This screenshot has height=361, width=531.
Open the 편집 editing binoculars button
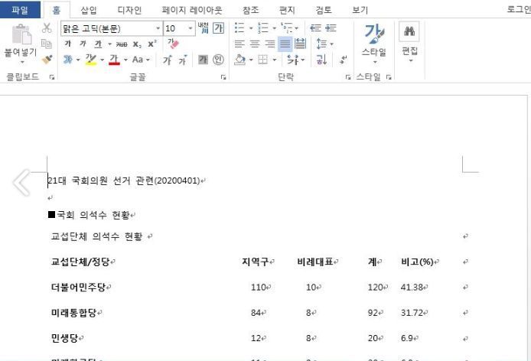click(x=409, y=41)
